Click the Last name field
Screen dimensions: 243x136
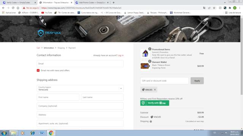point(103,97)
